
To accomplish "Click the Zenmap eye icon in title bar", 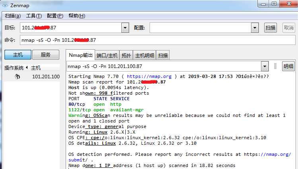I will 5,6.
